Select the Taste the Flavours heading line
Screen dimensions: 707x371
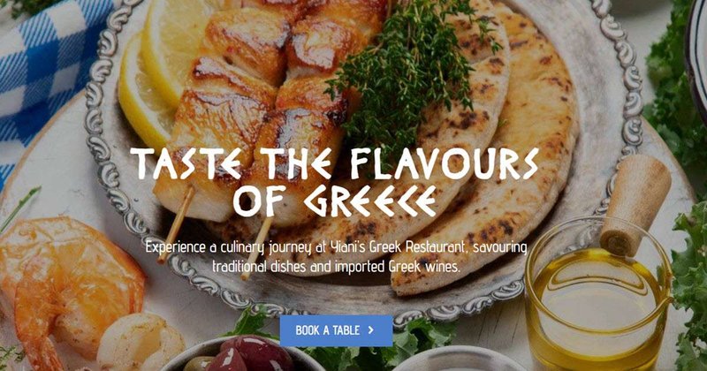click(335, 163)
